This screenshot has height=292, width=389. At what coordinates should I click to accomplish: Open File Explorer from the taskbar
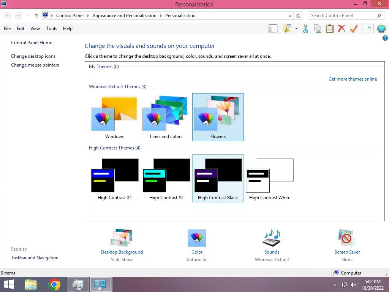(31, 284)
